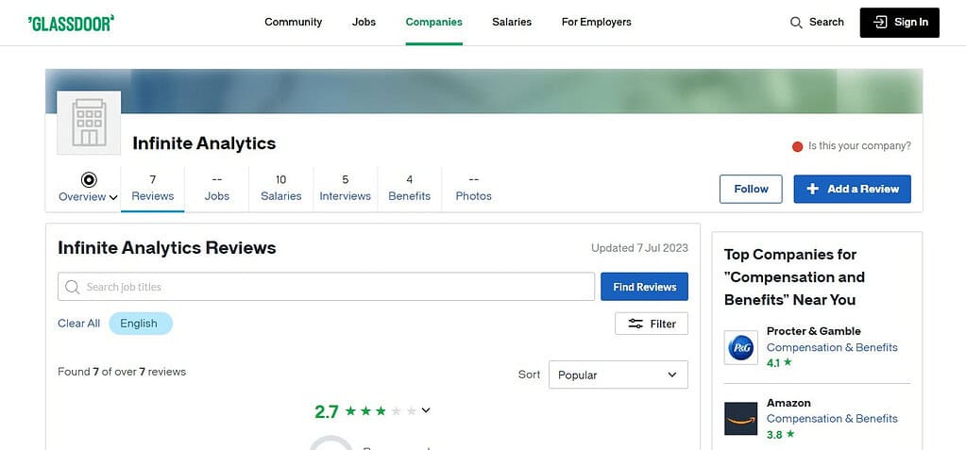Click the Is this your company link
The image size is (966, 450).
pyautogui.click(x=859, y=146)
